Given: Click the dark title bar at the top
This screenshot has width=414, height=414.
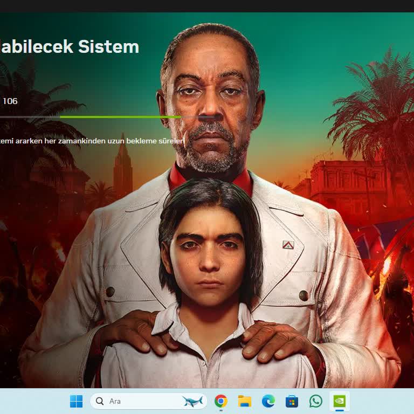Looking at the screenshot, I should tap(207, 6).
